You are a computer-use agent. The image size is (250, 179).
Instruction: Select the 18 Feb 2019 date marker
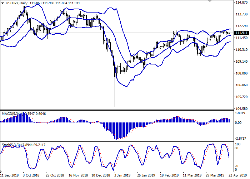pyautogui.click(x=170, y=176)
